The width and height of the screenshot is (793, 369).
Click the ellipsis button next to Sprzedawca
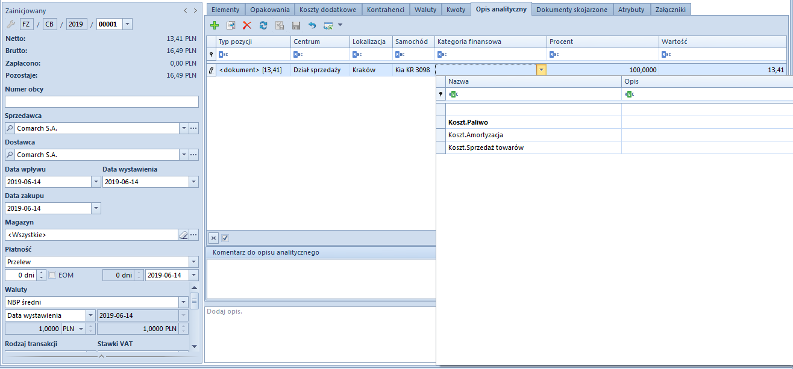click(193, 128)
